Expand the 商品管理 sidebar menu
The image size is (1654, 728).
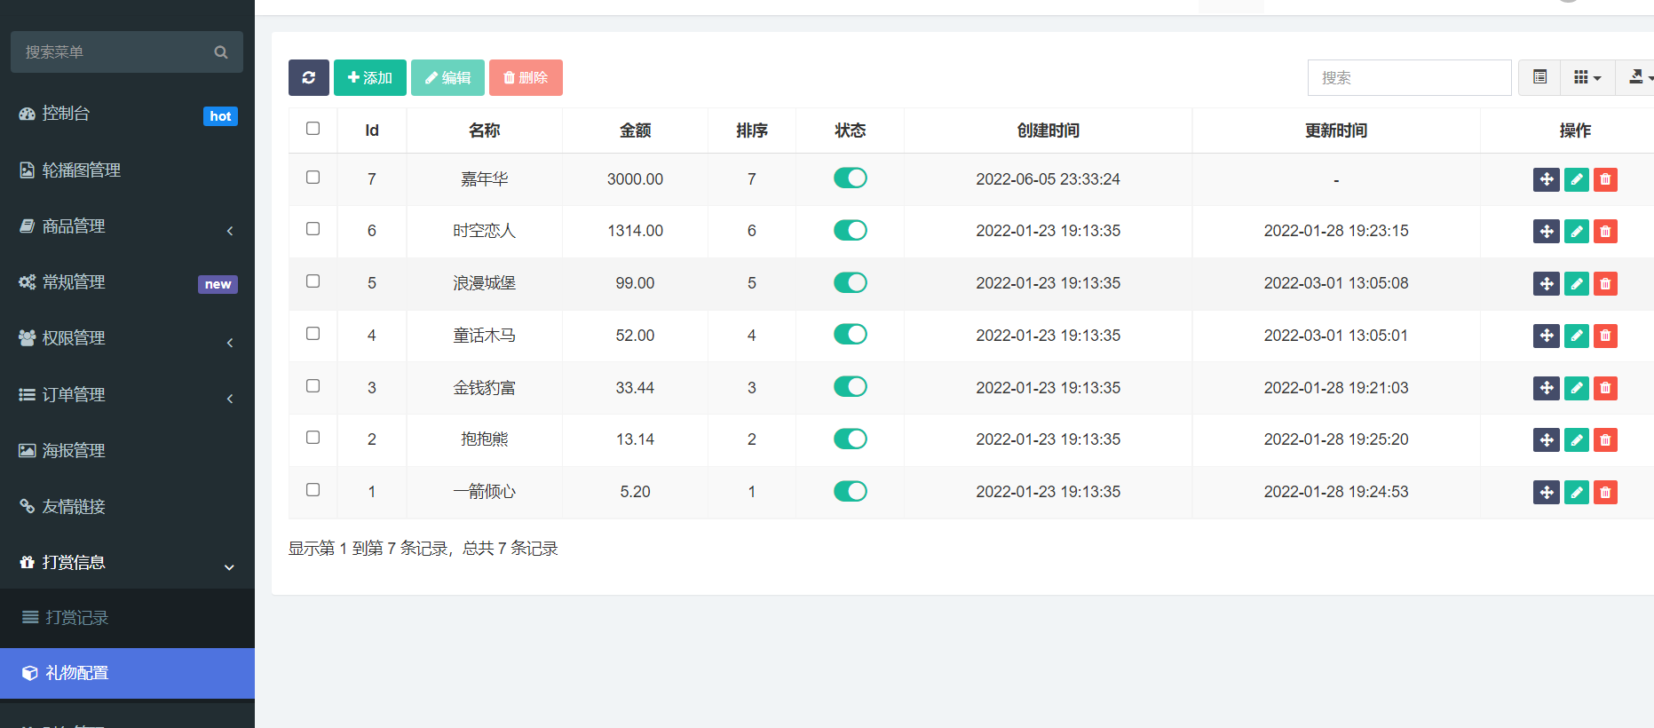(x=127, y=227)
